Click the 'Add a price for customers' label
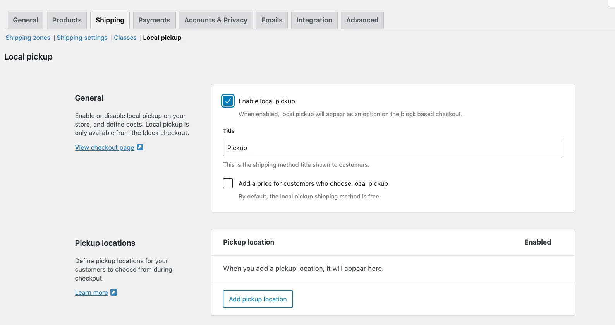 point(313,183)
